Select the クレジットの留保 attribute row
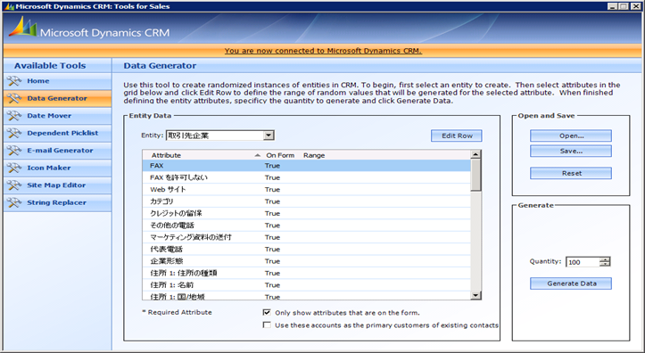The image size is (645, 353). coord(307,213)
